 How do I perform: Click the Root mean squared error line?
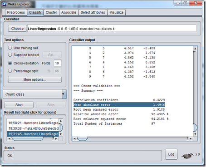coord(119,109)
